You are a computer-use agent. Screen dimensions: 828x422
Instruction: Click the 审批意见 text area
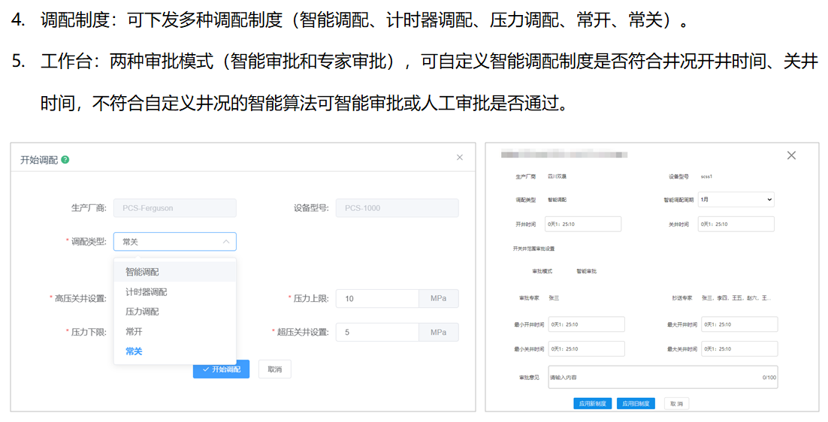point(654,377)
